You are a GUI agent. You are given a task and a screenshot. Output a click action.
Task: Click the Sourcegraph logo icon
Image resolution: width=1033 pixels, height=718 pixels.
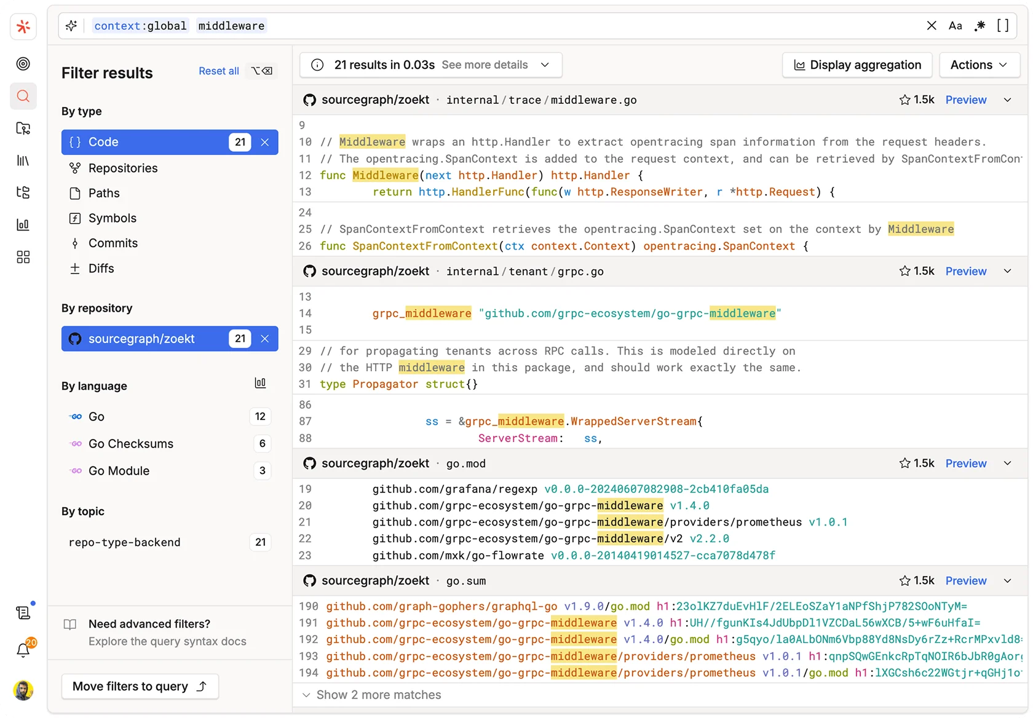click(23, 26)
